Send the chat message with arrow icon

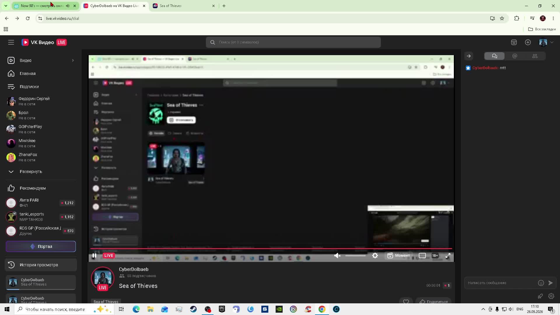tap(550, 283)
